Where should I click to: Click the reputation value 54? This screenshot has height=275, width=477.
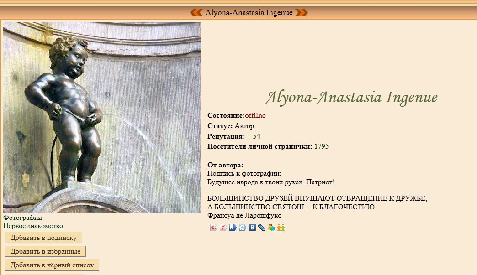(256, 136)
